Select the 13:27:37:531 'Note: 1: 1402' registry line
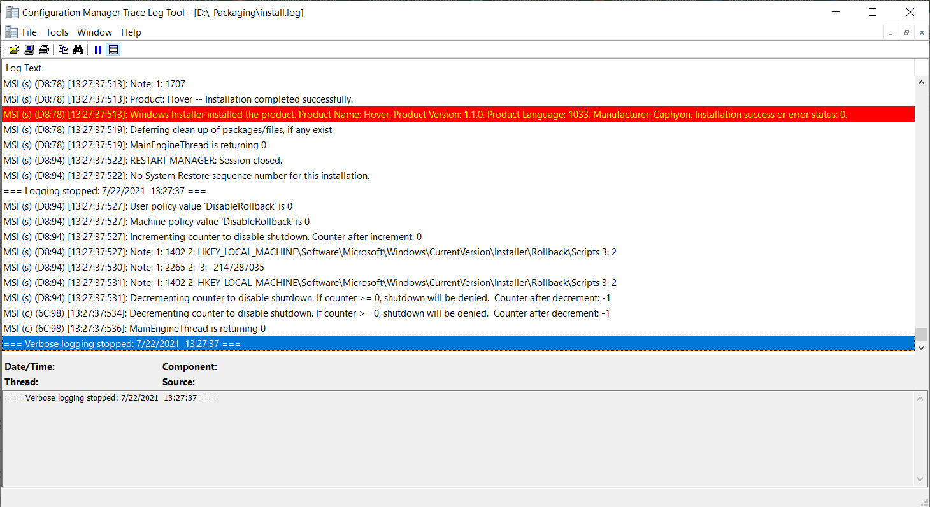Image resolution: width=930 pixels, height=507 pixels. pyautogui.click(x=458, y=283)
